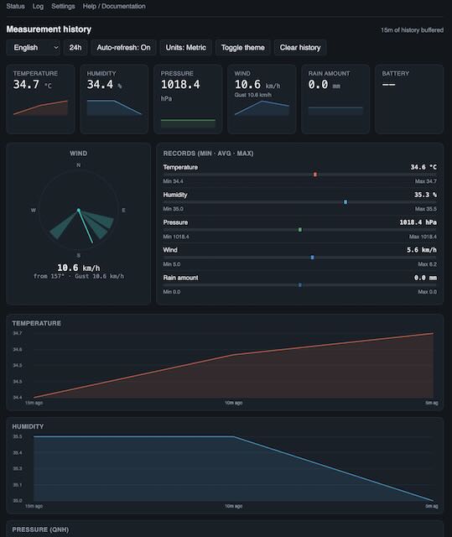The image size is (452, 537).
Task: Open Help / Documentation link
Action: coord(114,6)
